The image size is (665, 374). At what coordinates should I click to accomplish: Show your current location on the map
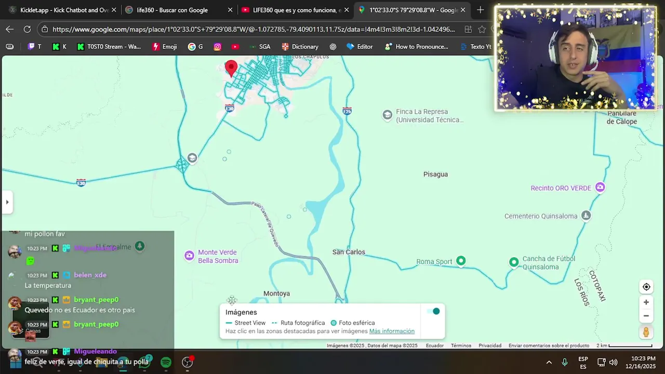pyautogui.click(x=646, y=287)
